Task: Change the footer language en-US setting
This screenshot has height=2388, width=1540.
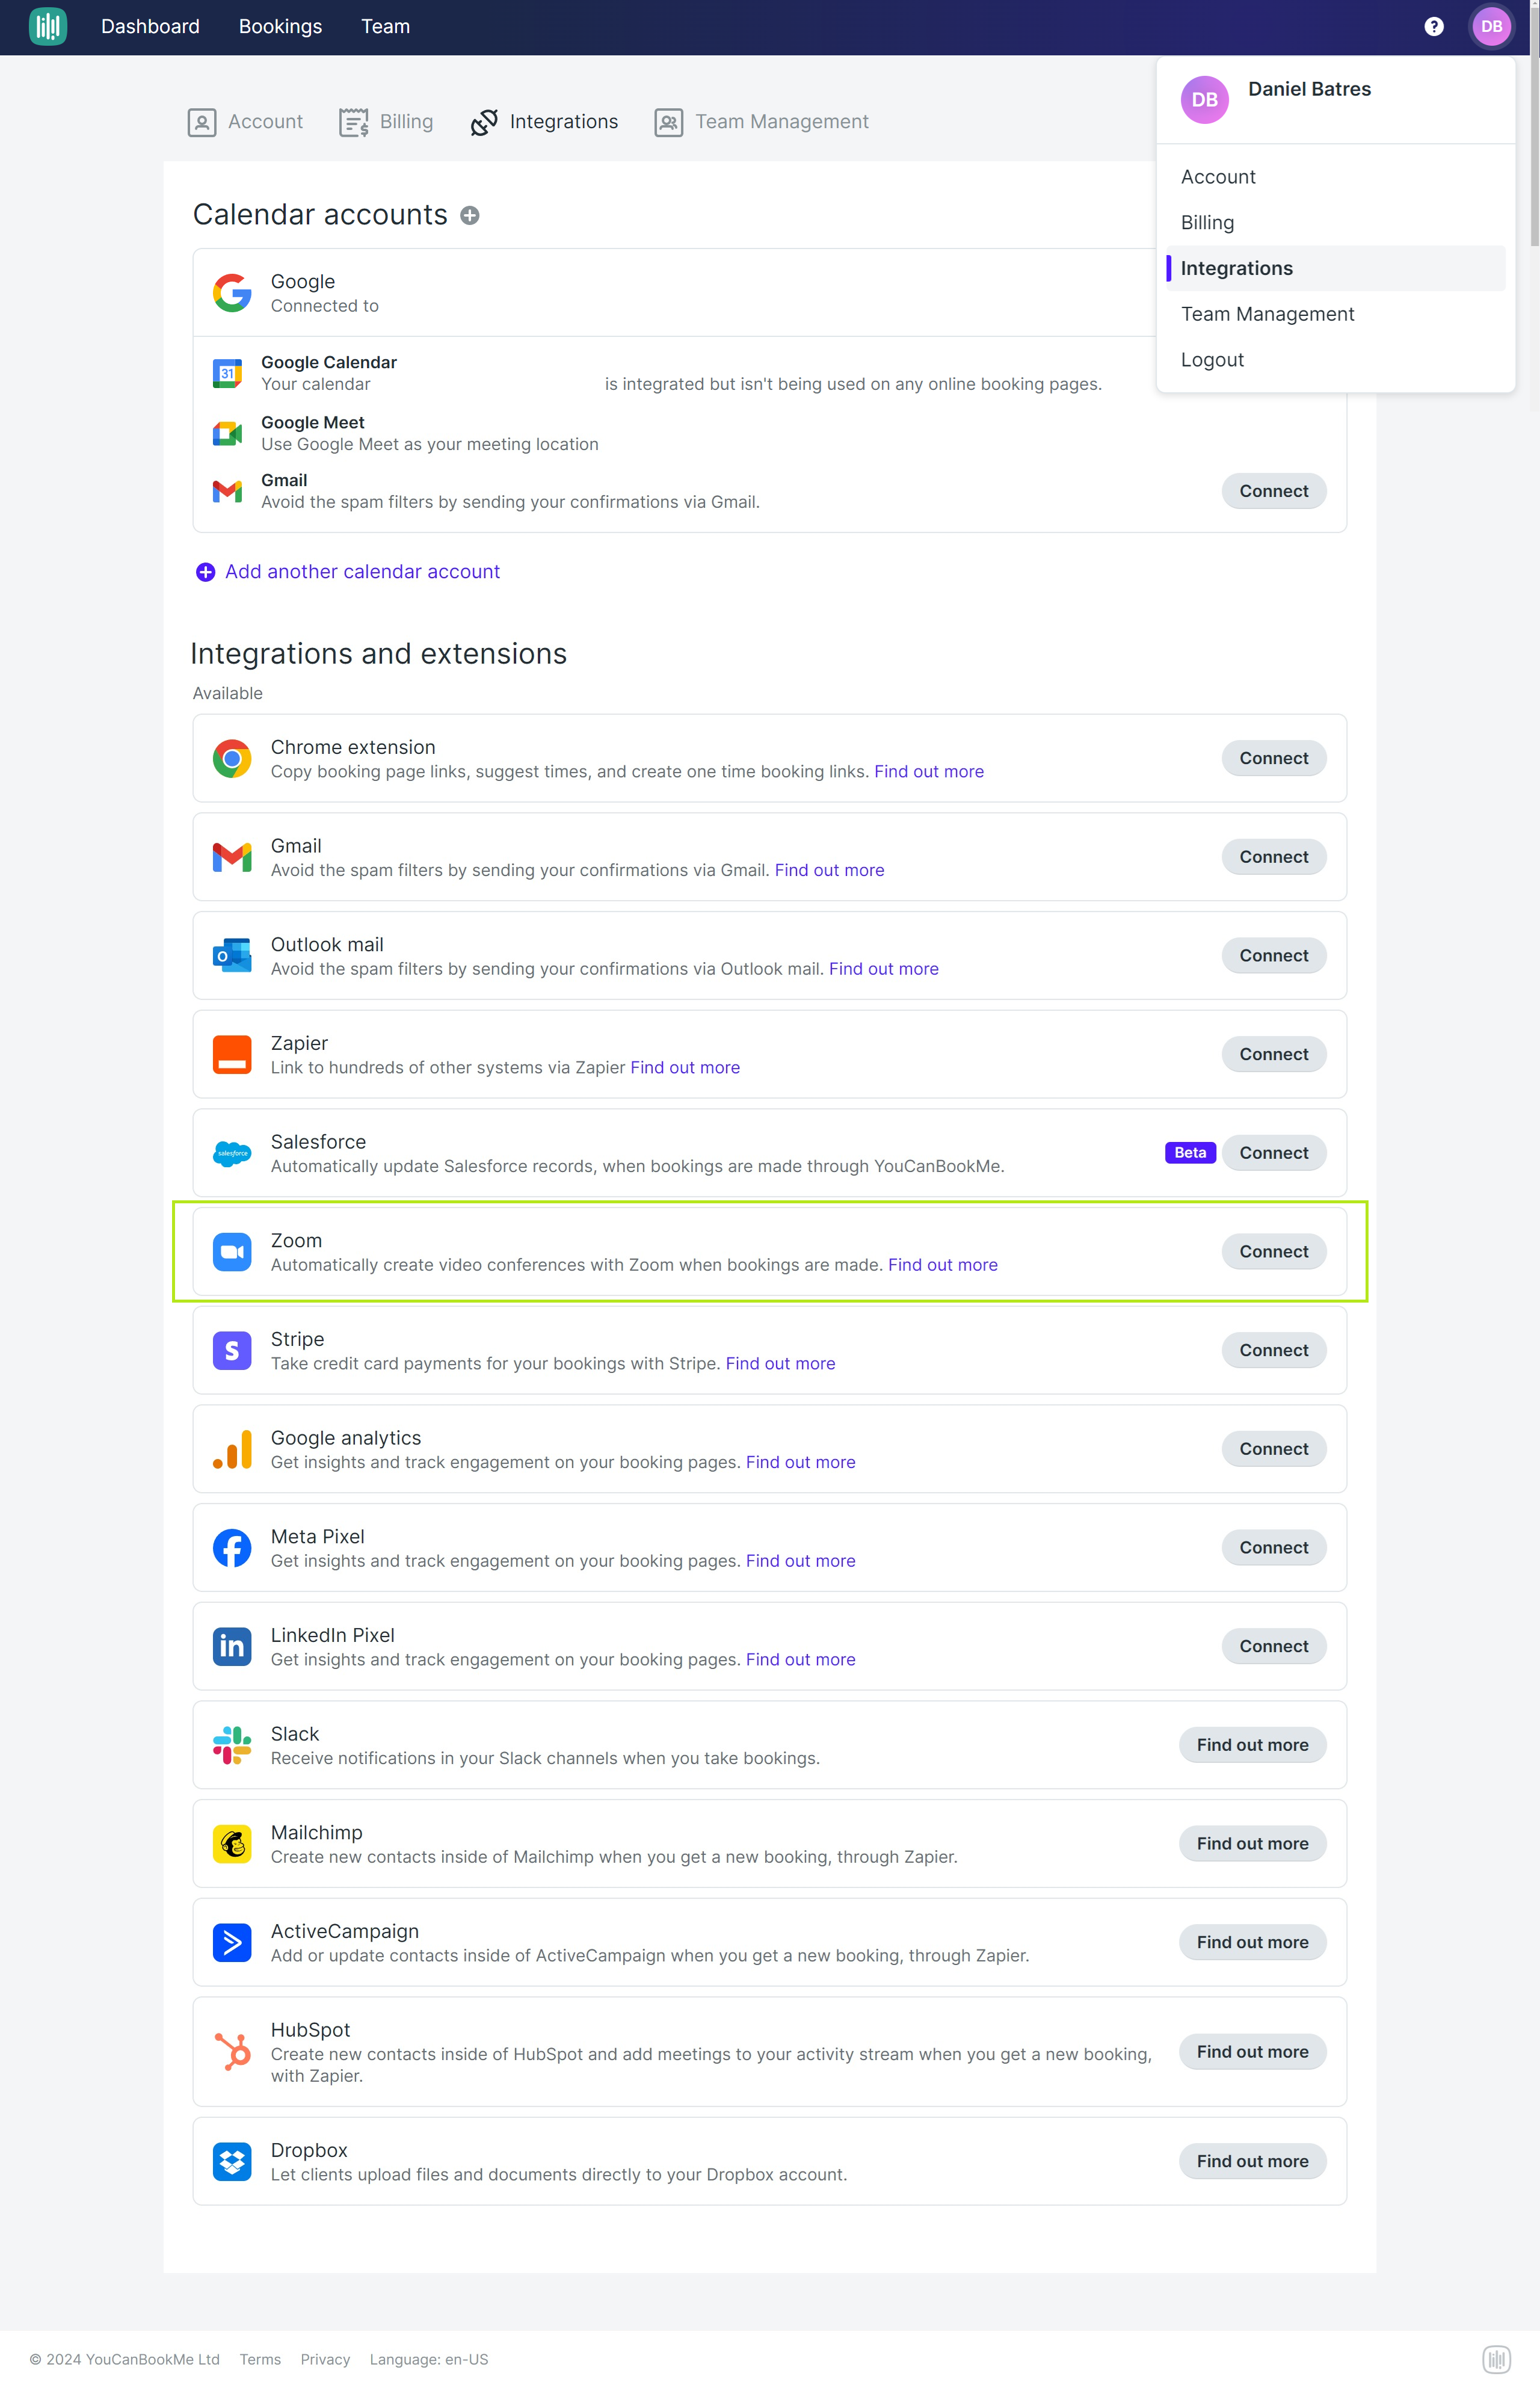Action: [429, 2359]
